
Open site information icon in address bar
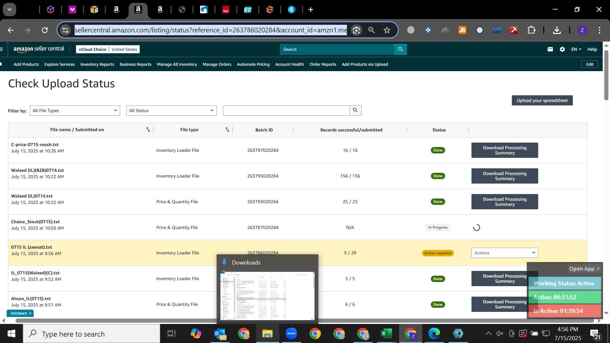[65, 30]
